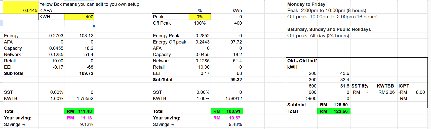Screen dimensions: 431x129
Task: Click the SubTotal value 99.32
Action: coord(227,80)
